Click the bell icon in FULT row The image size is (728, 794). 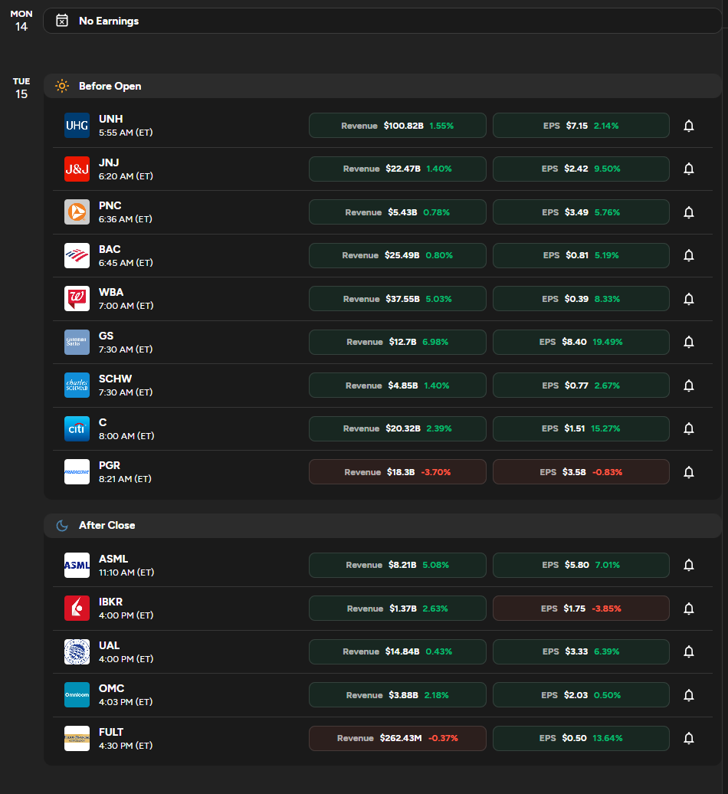pyautogui.click(x=688, y=738)
